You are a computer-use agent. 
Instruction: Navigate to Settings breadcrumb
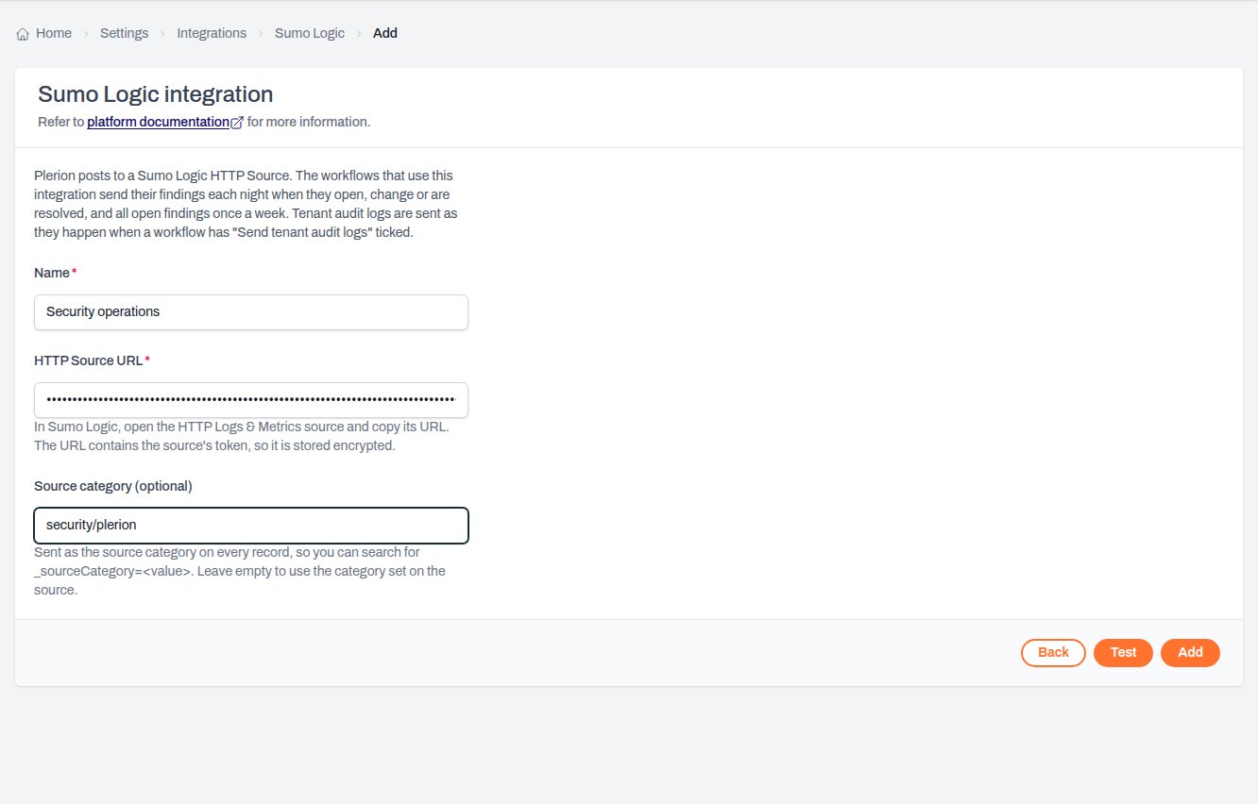click(125, 33)
